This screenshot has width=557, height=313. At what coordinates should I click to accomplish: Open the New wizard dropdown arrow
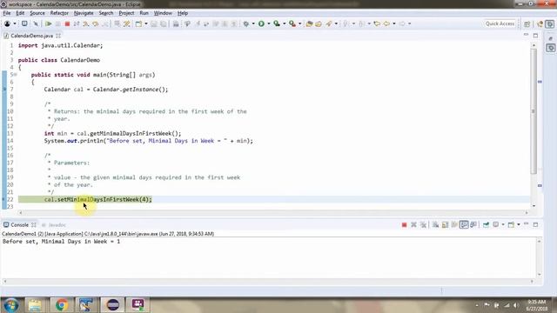tap(146, 23)
